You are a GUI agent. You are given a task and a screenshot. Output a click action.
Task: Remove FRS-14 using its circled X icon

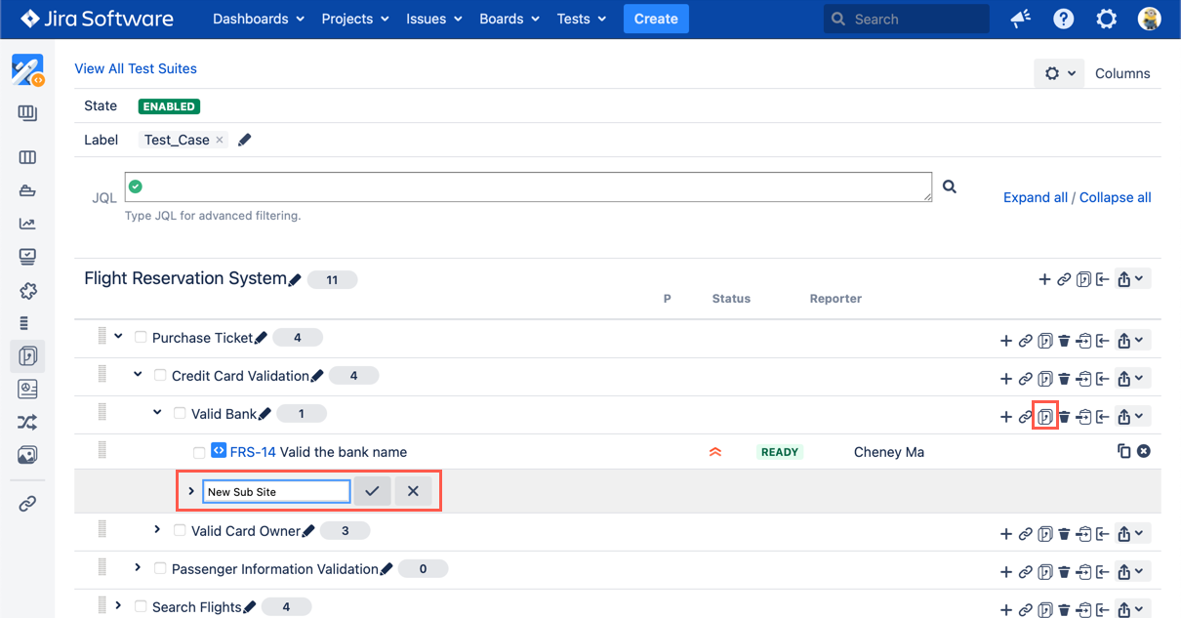point(1144,451)
